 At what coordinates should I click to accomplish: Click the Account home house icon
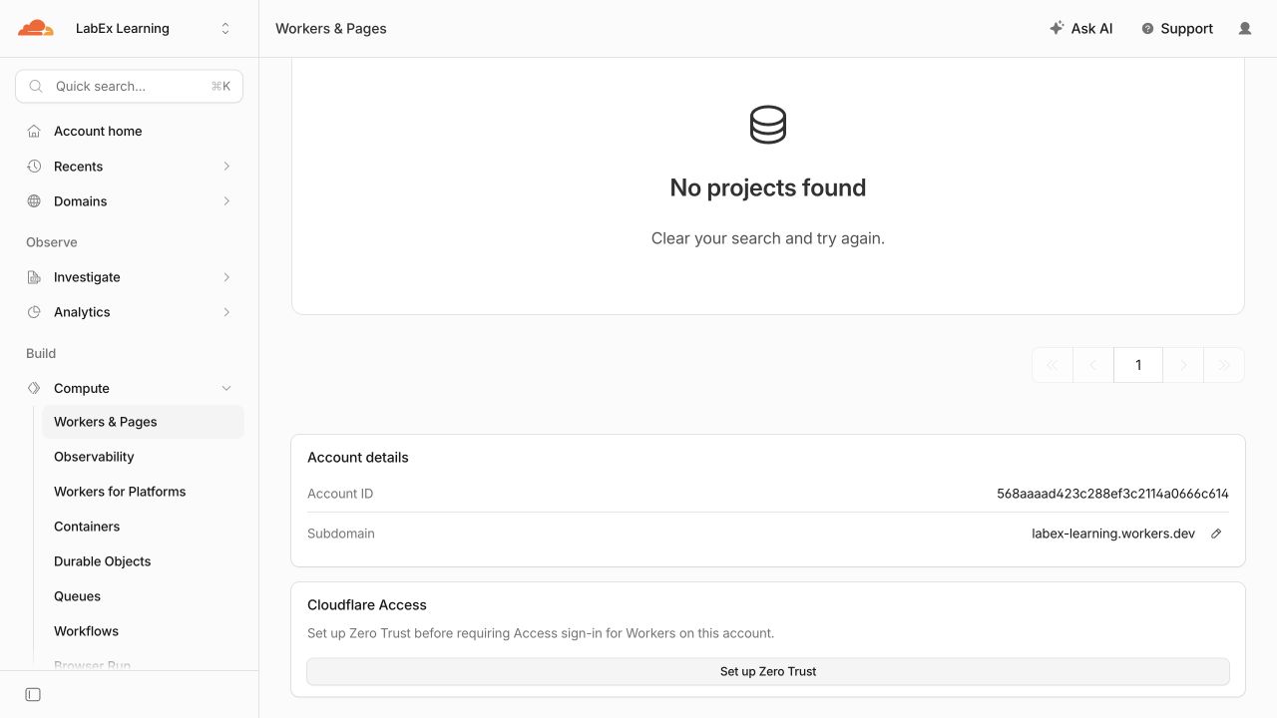pos(34,132)
